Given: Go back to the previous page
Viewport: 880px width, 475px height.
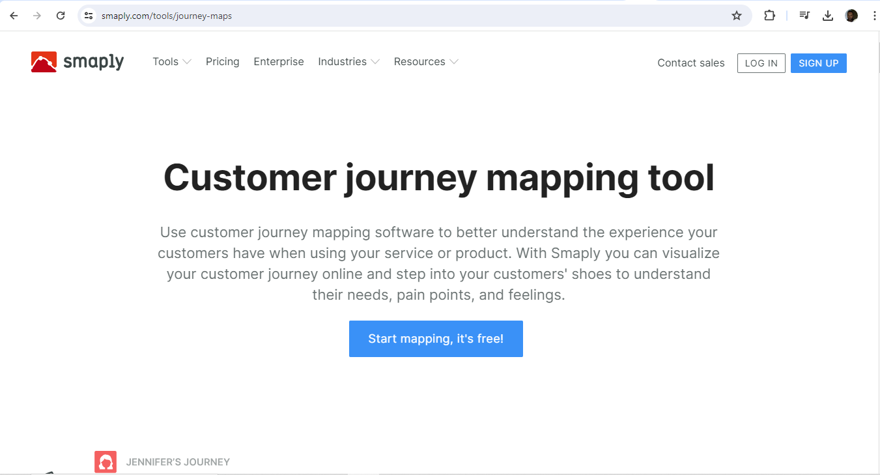Looking at the screenshot, I should [13, 15].
